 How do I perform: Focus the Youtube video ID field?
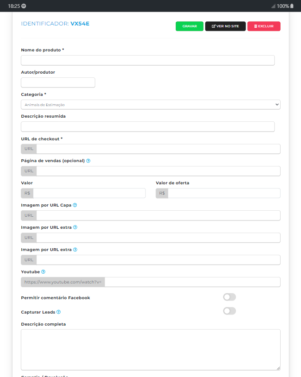[192, 282]
